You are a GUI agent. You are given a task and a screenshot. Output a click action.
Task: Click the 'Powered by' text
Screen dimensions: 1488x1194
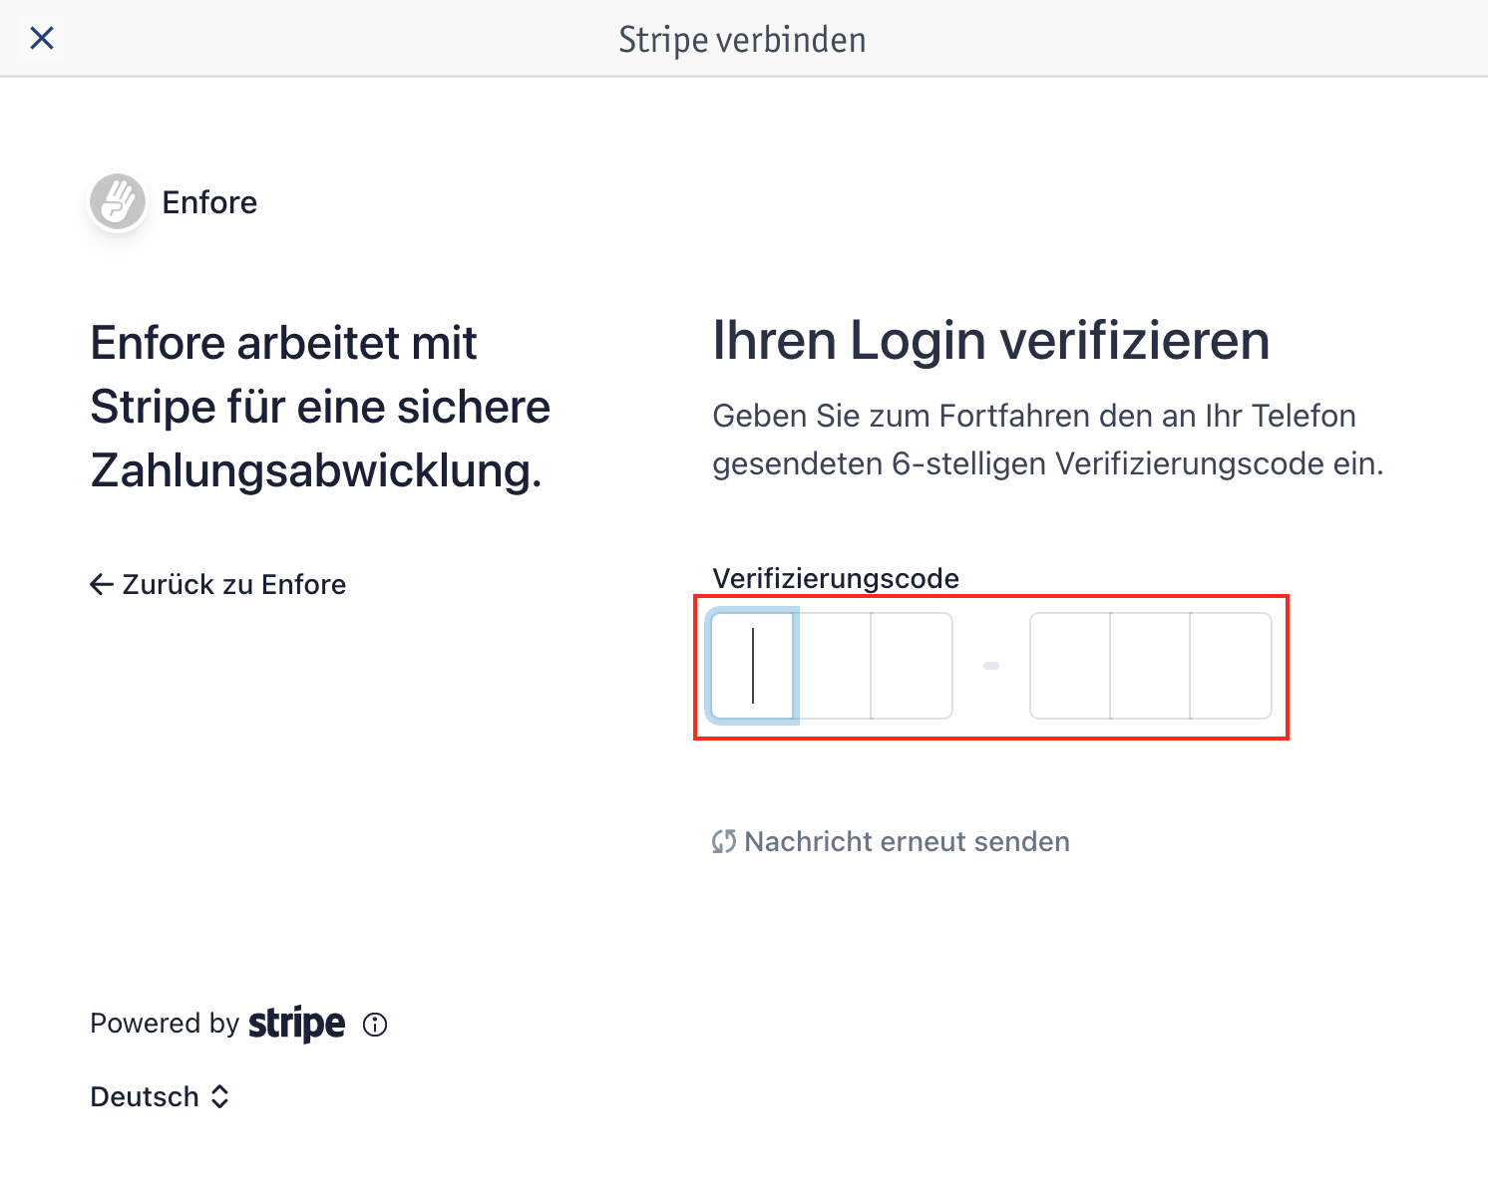165,1024
